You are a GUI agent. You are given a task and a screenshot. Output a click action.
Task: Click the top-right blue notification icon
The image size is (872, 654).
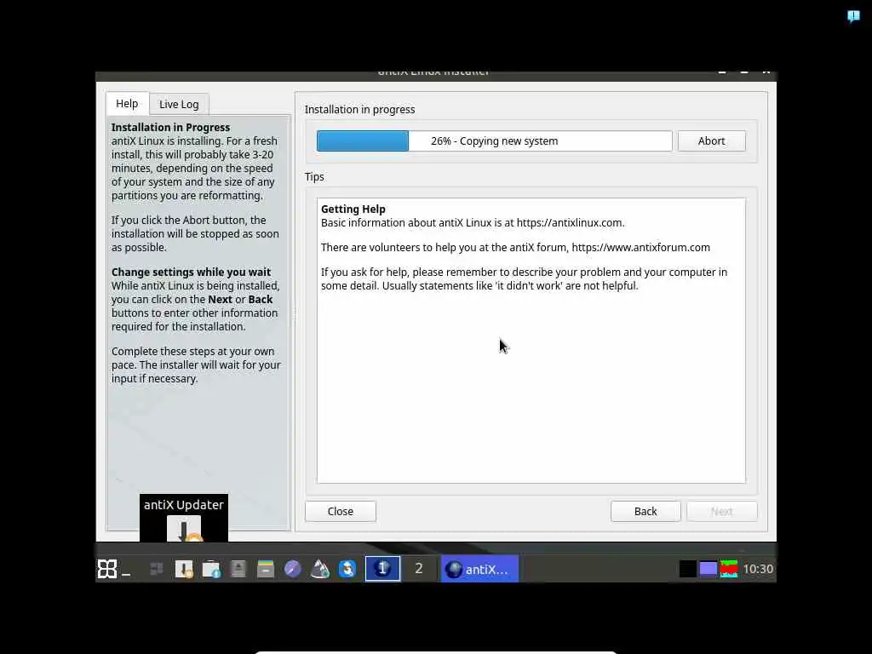click(853, 16)
